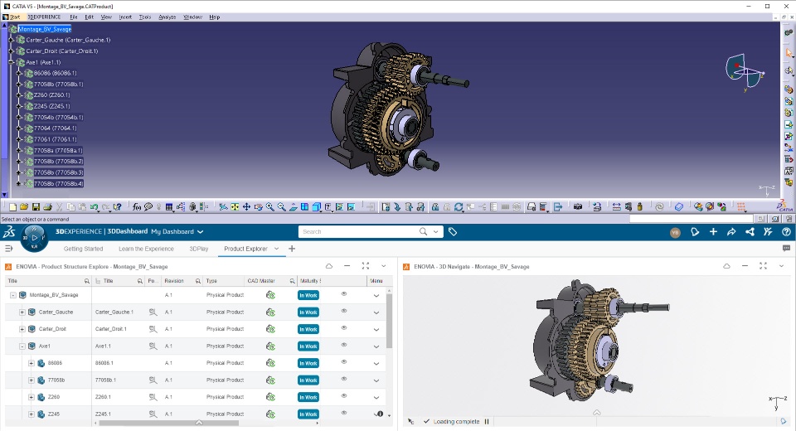The image size is (796, 431).
Task: Expand Carter_Gauche in the Product Structure table
Action: point(22,312)
